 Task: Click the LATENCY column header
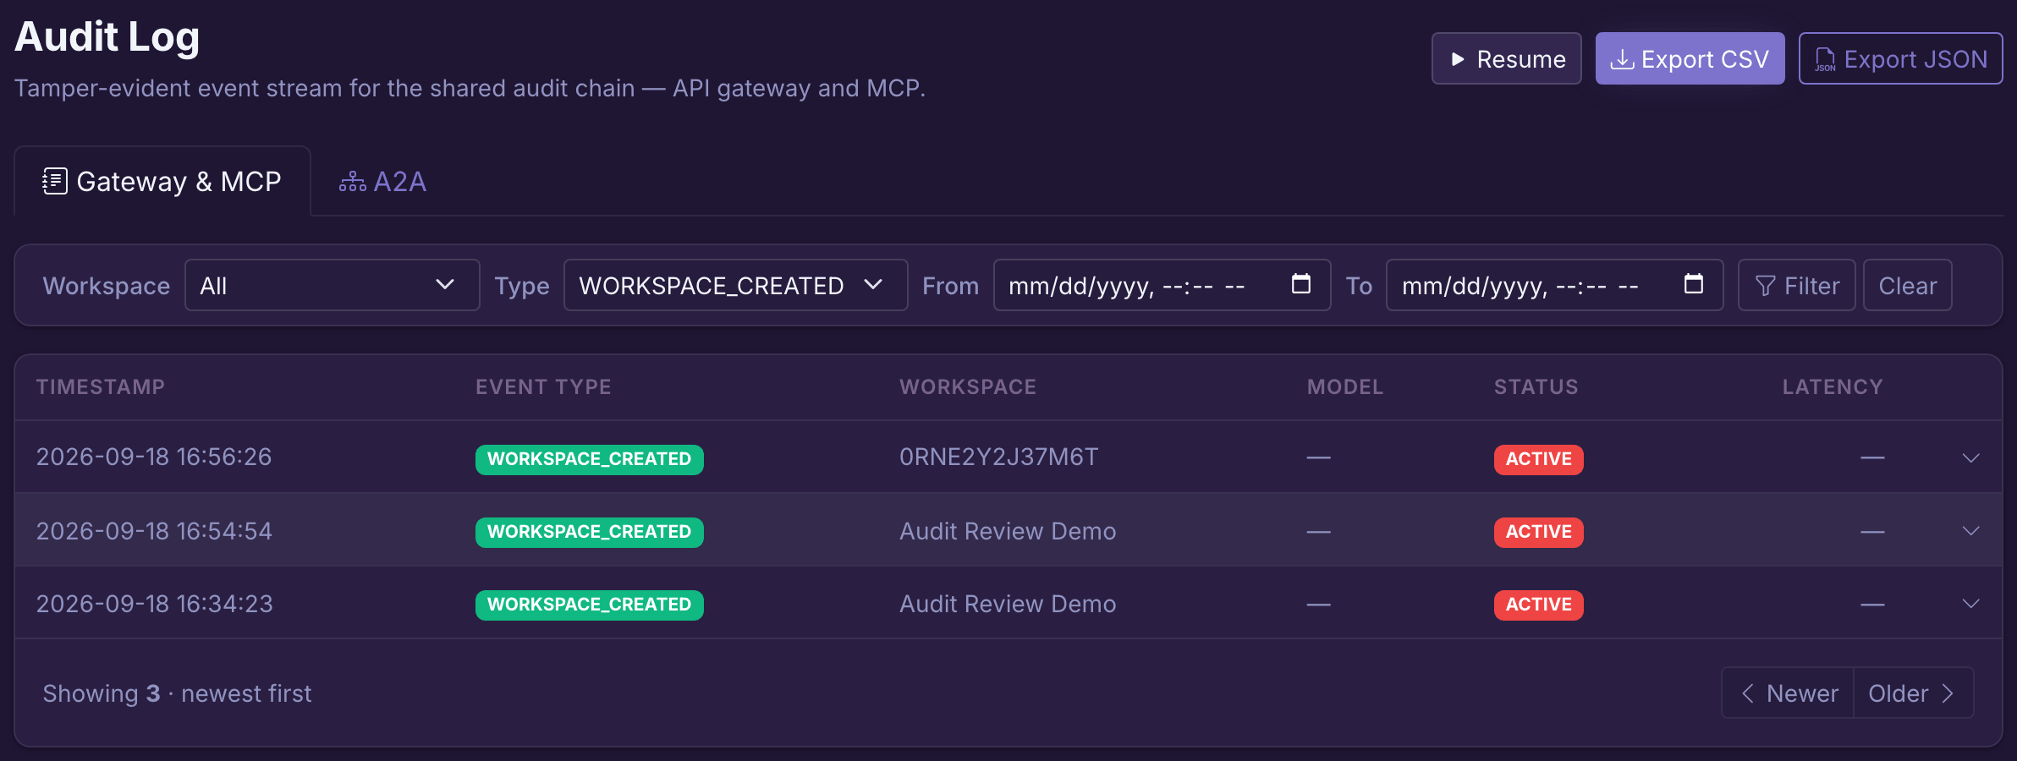(x=1833, y=386)
